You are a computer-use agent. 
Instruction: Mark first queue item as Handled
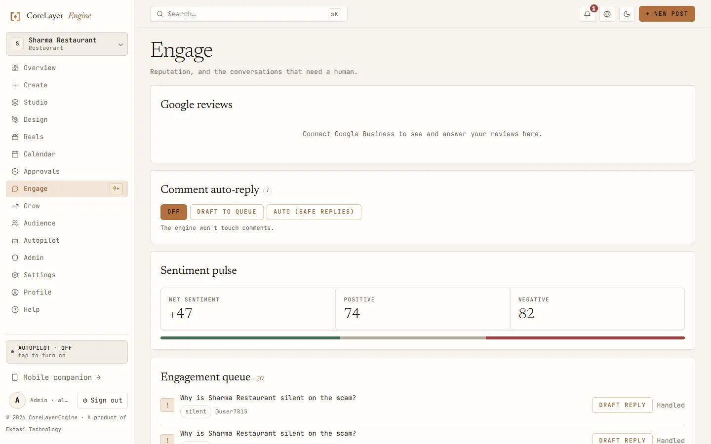click(671, 405)
